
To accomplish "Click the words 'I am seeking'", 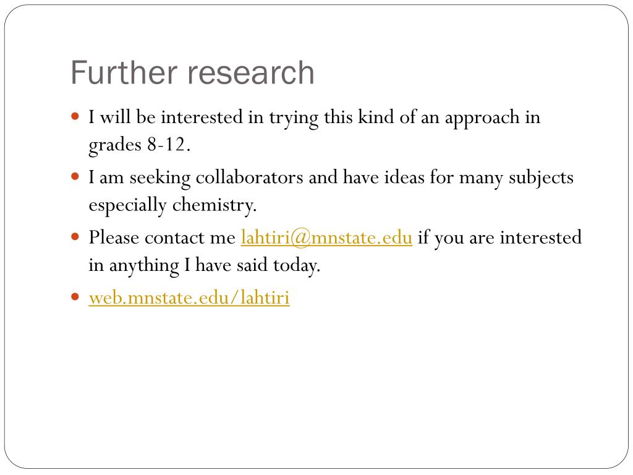I will [x=140, y=178].
